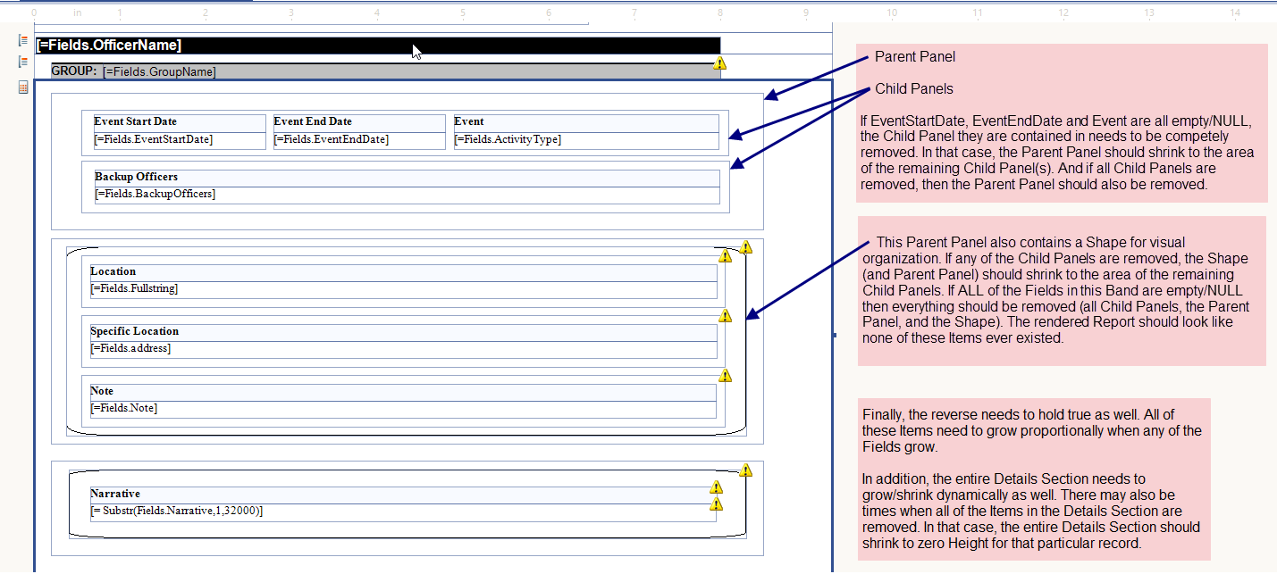Select the Substr(Fields.Narrative,1,32000) textbox

403,512
